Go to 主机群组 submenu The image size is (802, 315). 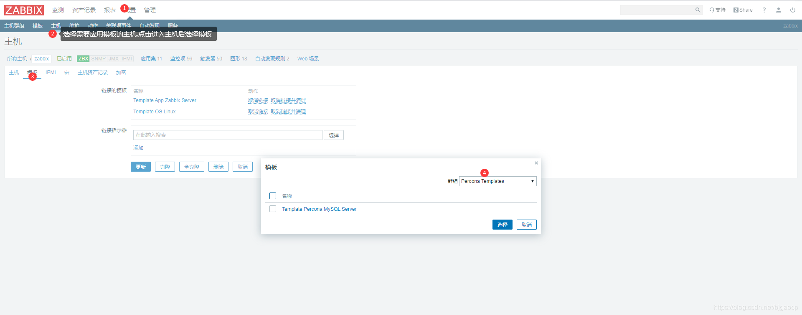pyautogui.click(x=14, y=26)
